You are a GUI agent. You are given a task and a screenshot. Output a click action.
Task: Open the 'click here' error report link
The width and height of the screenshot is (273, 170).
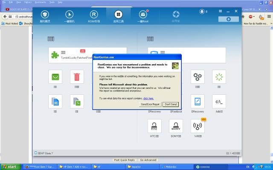148,98
